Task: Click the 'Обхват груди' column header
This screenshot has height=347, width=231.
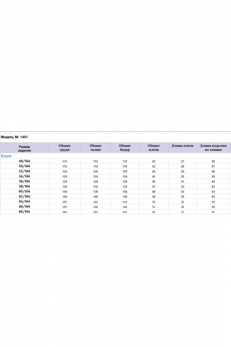Action: click(65, 147)
